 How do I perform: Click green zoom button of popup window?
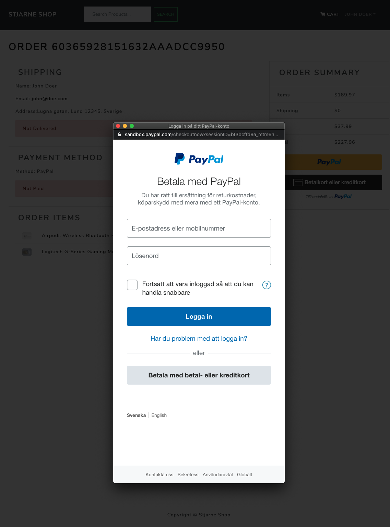click(x=132, y=126)
